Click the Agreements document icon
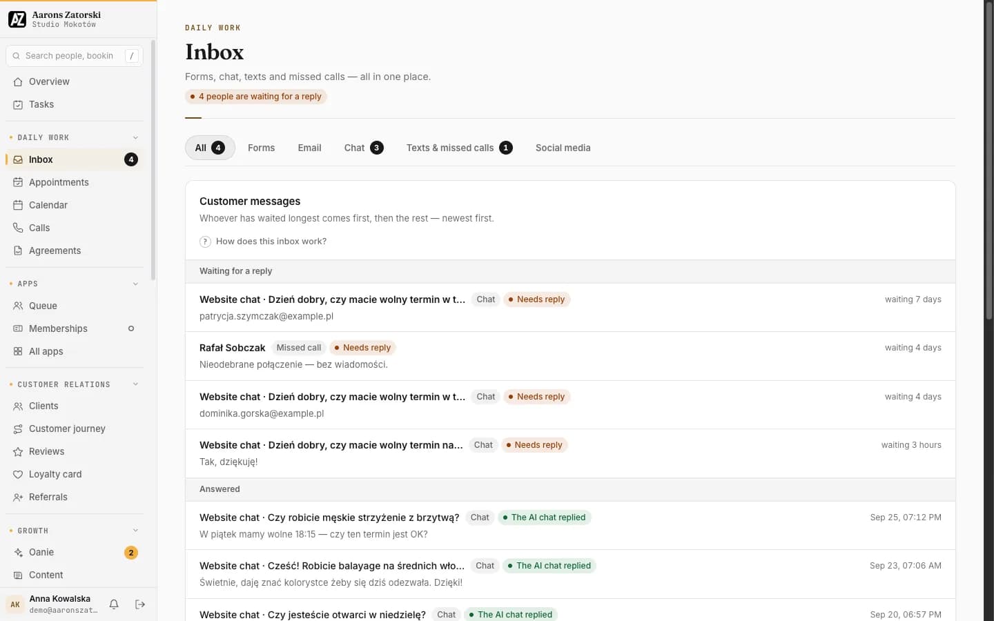The width and height of the screenshot is (994, 621). coord(18,250)
